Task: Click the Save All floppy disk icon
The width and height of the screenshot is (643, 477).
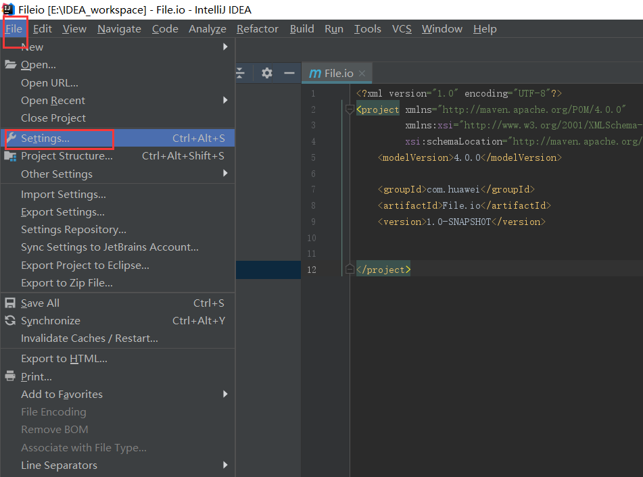Action: [10, 303]
